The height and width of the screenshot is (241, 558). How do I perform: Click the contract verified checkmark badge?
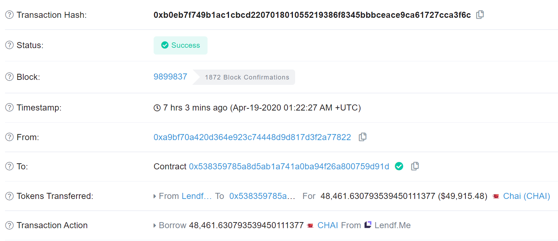pos(399,166)
